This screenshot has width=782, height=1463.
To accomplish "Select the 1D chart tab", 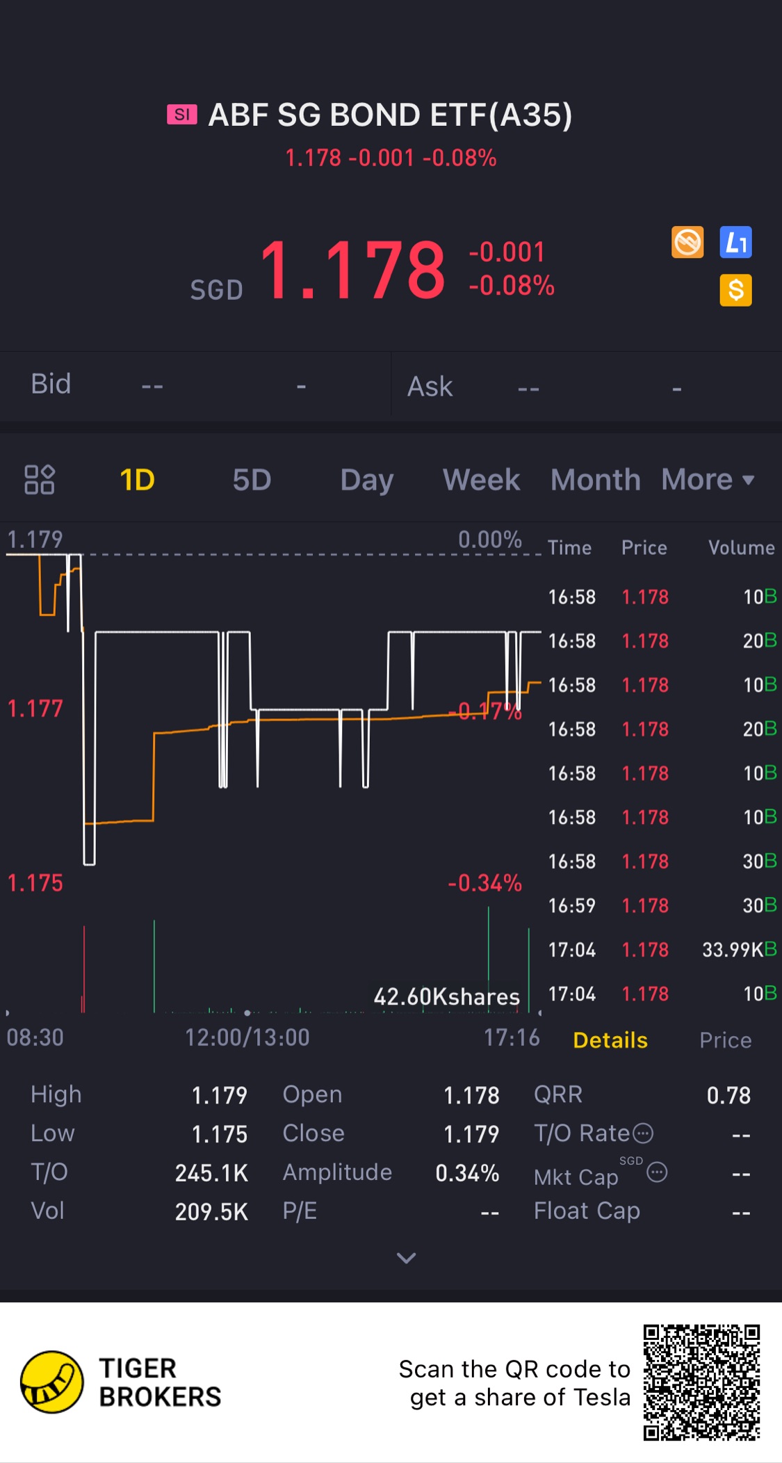I will click(137, 479).
